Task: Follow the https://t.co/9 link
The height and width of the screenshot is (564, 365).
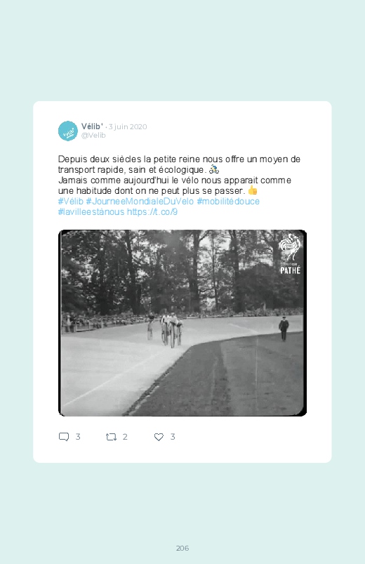Action: [152, 212]
